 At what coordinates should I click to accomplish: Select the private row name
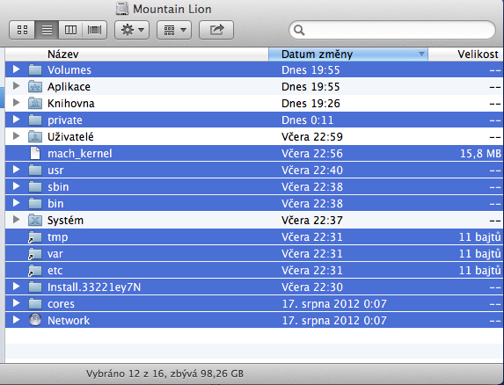(64, 120)
